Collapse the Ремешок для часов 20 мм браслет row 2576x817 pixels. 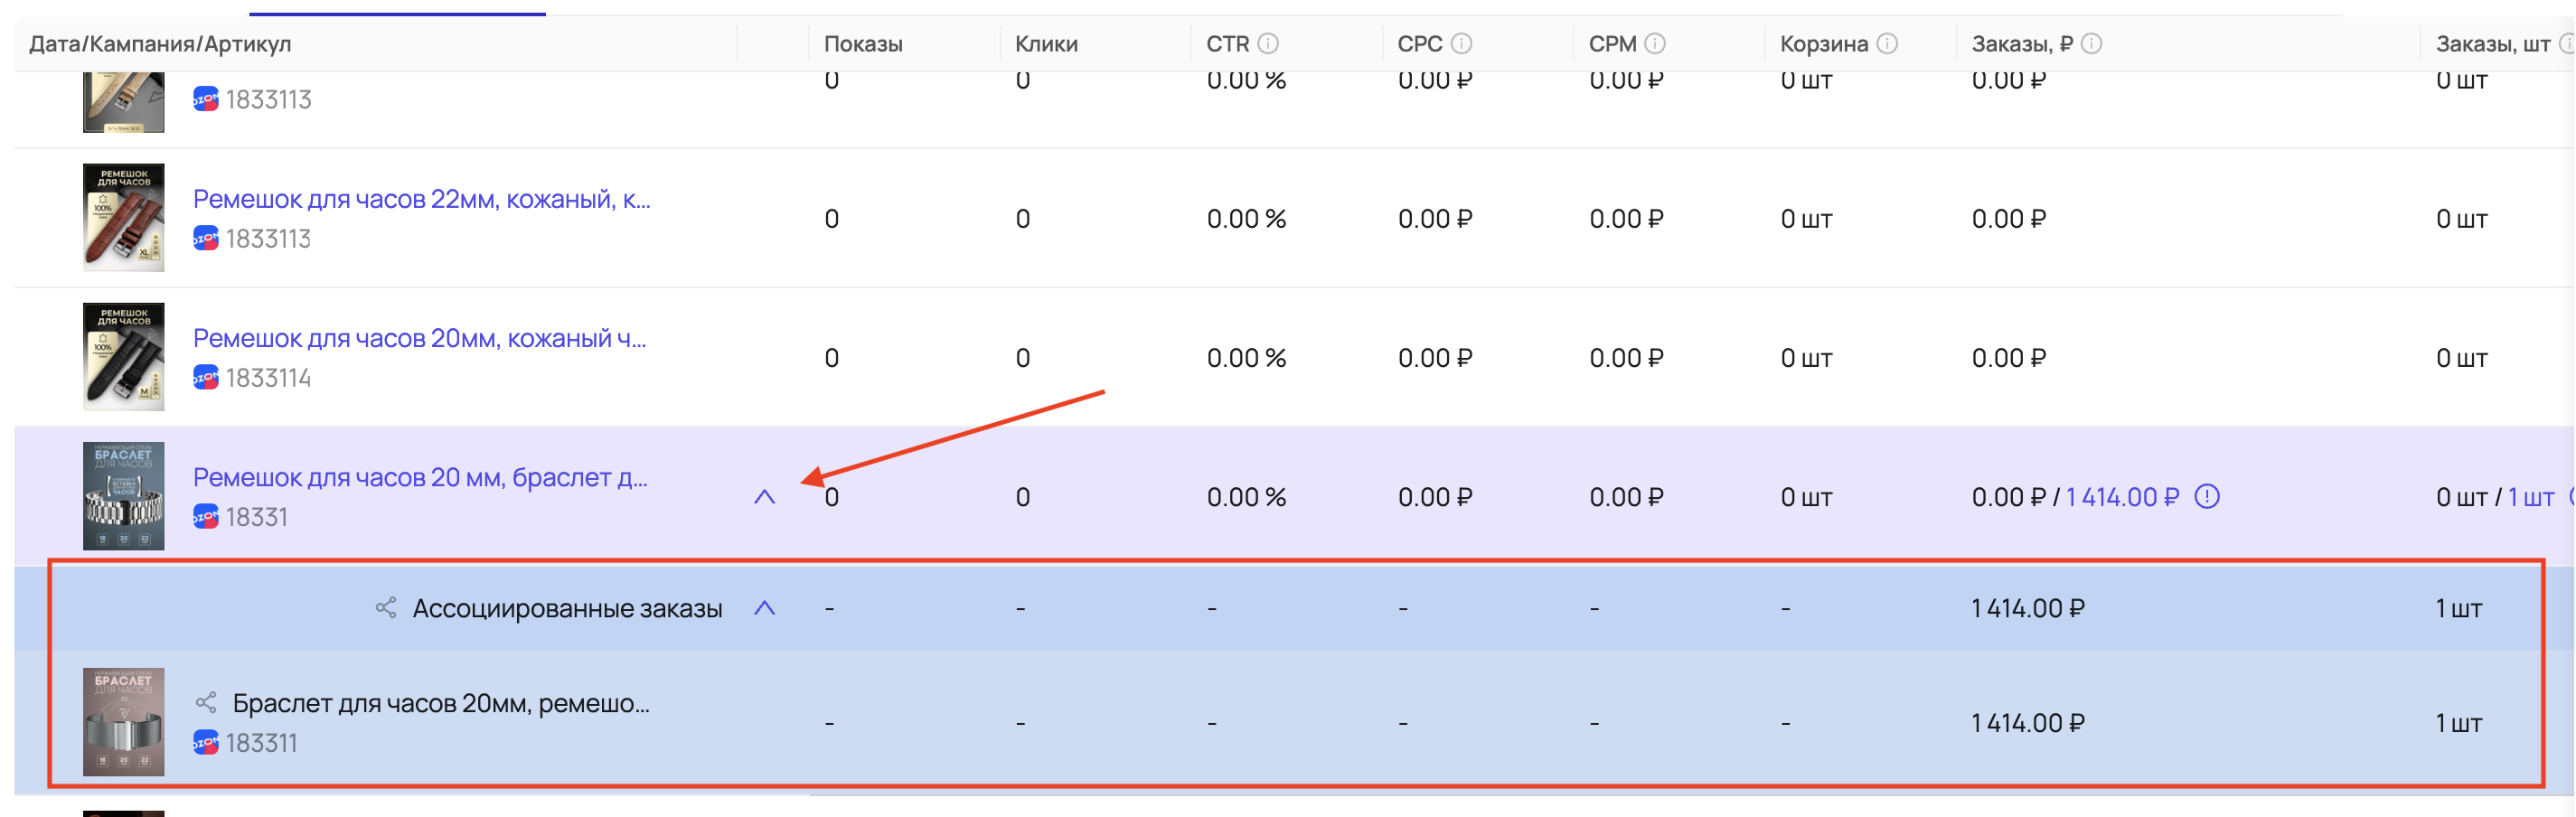tap(764, 497)
